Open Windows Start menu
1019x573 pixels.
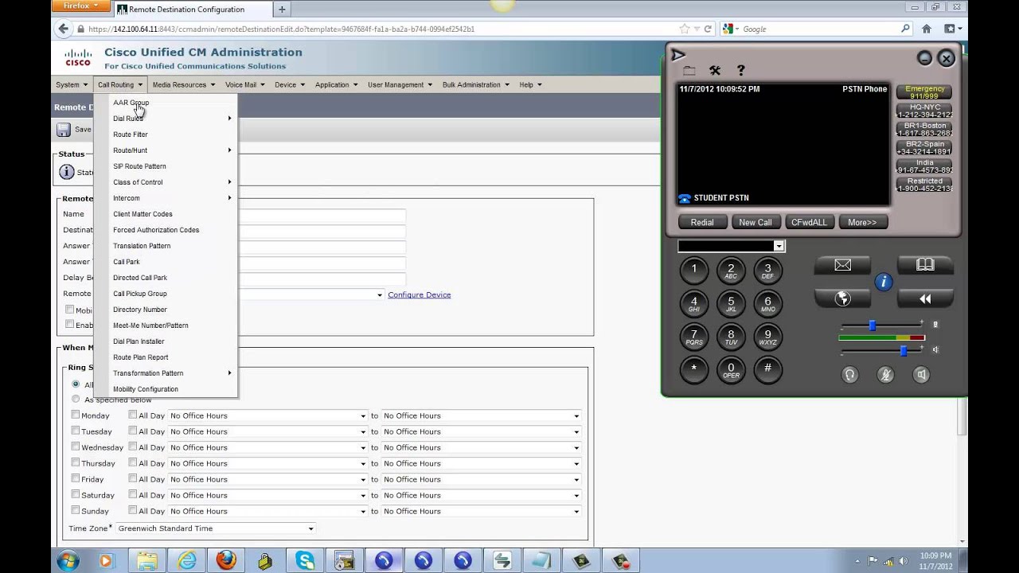click(68, 560)
